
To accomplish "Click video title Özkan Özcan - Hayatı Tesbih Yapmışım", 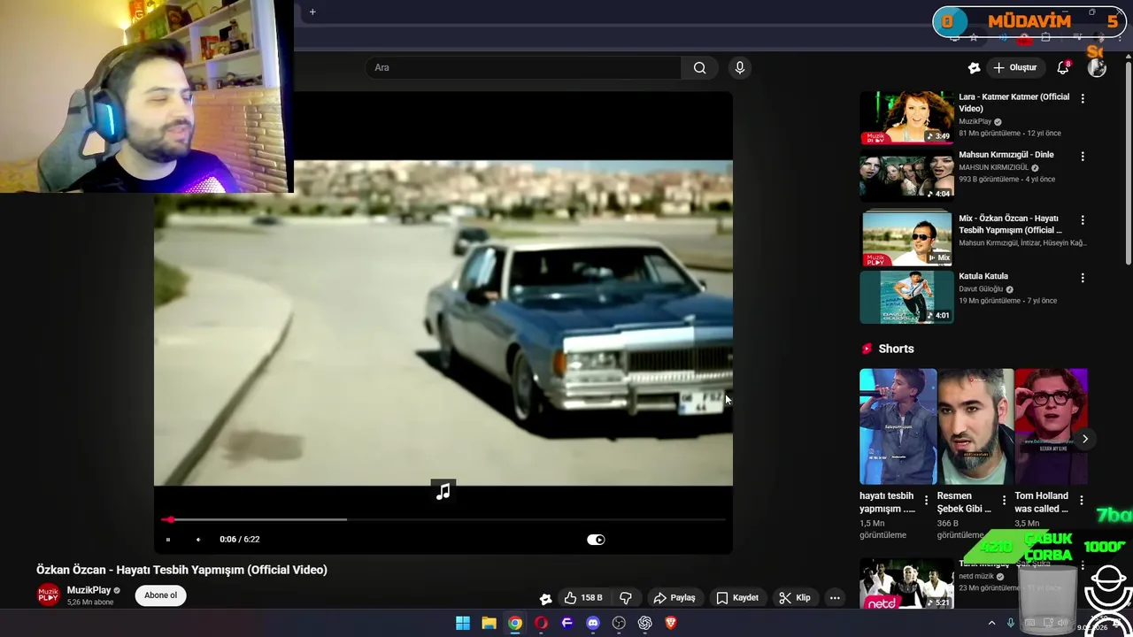I will (181, 570).
